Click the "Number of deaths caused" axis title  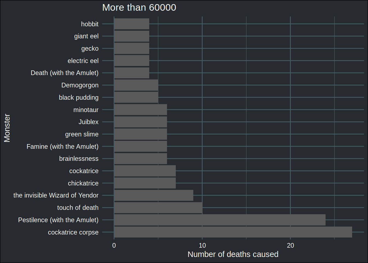(x=233, y=254)
